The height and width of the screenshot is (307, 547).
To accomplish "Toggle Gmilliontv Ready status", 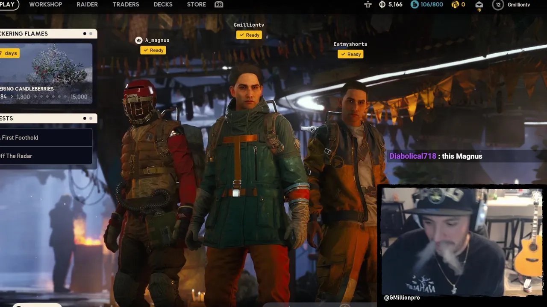I will click(249, 35).
